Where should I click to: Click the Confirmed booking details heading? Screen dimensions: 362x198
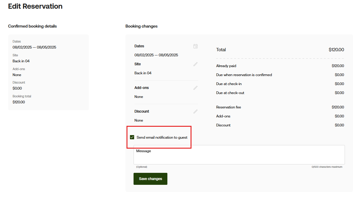[x=32, y=26]
